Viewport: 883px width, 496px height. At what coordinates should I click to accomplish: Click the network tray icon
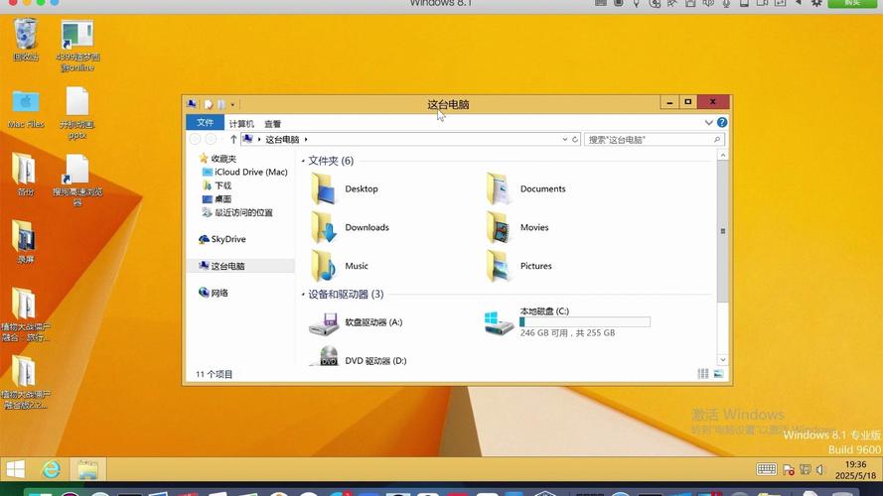coord(806,469)
